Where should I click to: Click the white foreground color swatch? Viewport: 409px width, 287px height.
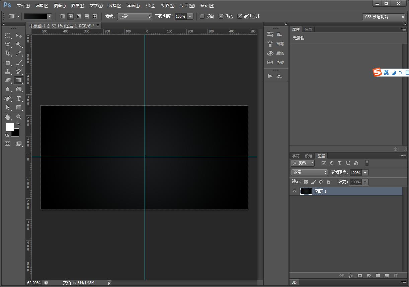(x=9, y=127)
